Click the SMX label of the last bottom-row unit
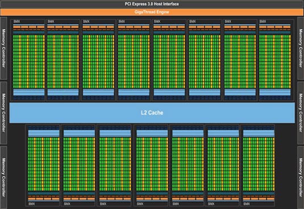The image size is (304, 209). (x=247, y=204)
